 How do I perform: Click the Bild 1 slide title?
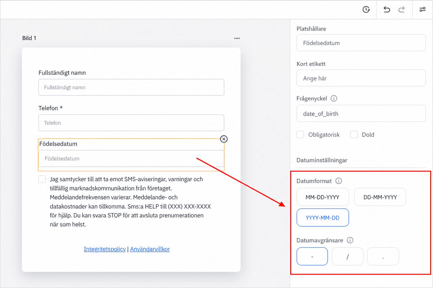[29, 38]
